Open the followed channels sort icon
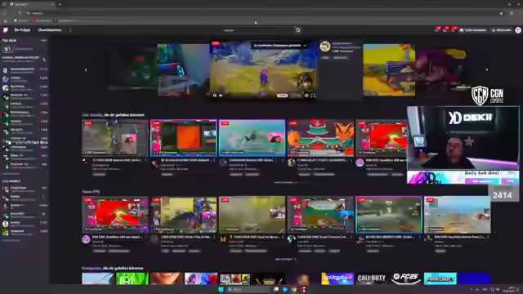Viewport: 523px width, 294px height. [x=44, y=60]
